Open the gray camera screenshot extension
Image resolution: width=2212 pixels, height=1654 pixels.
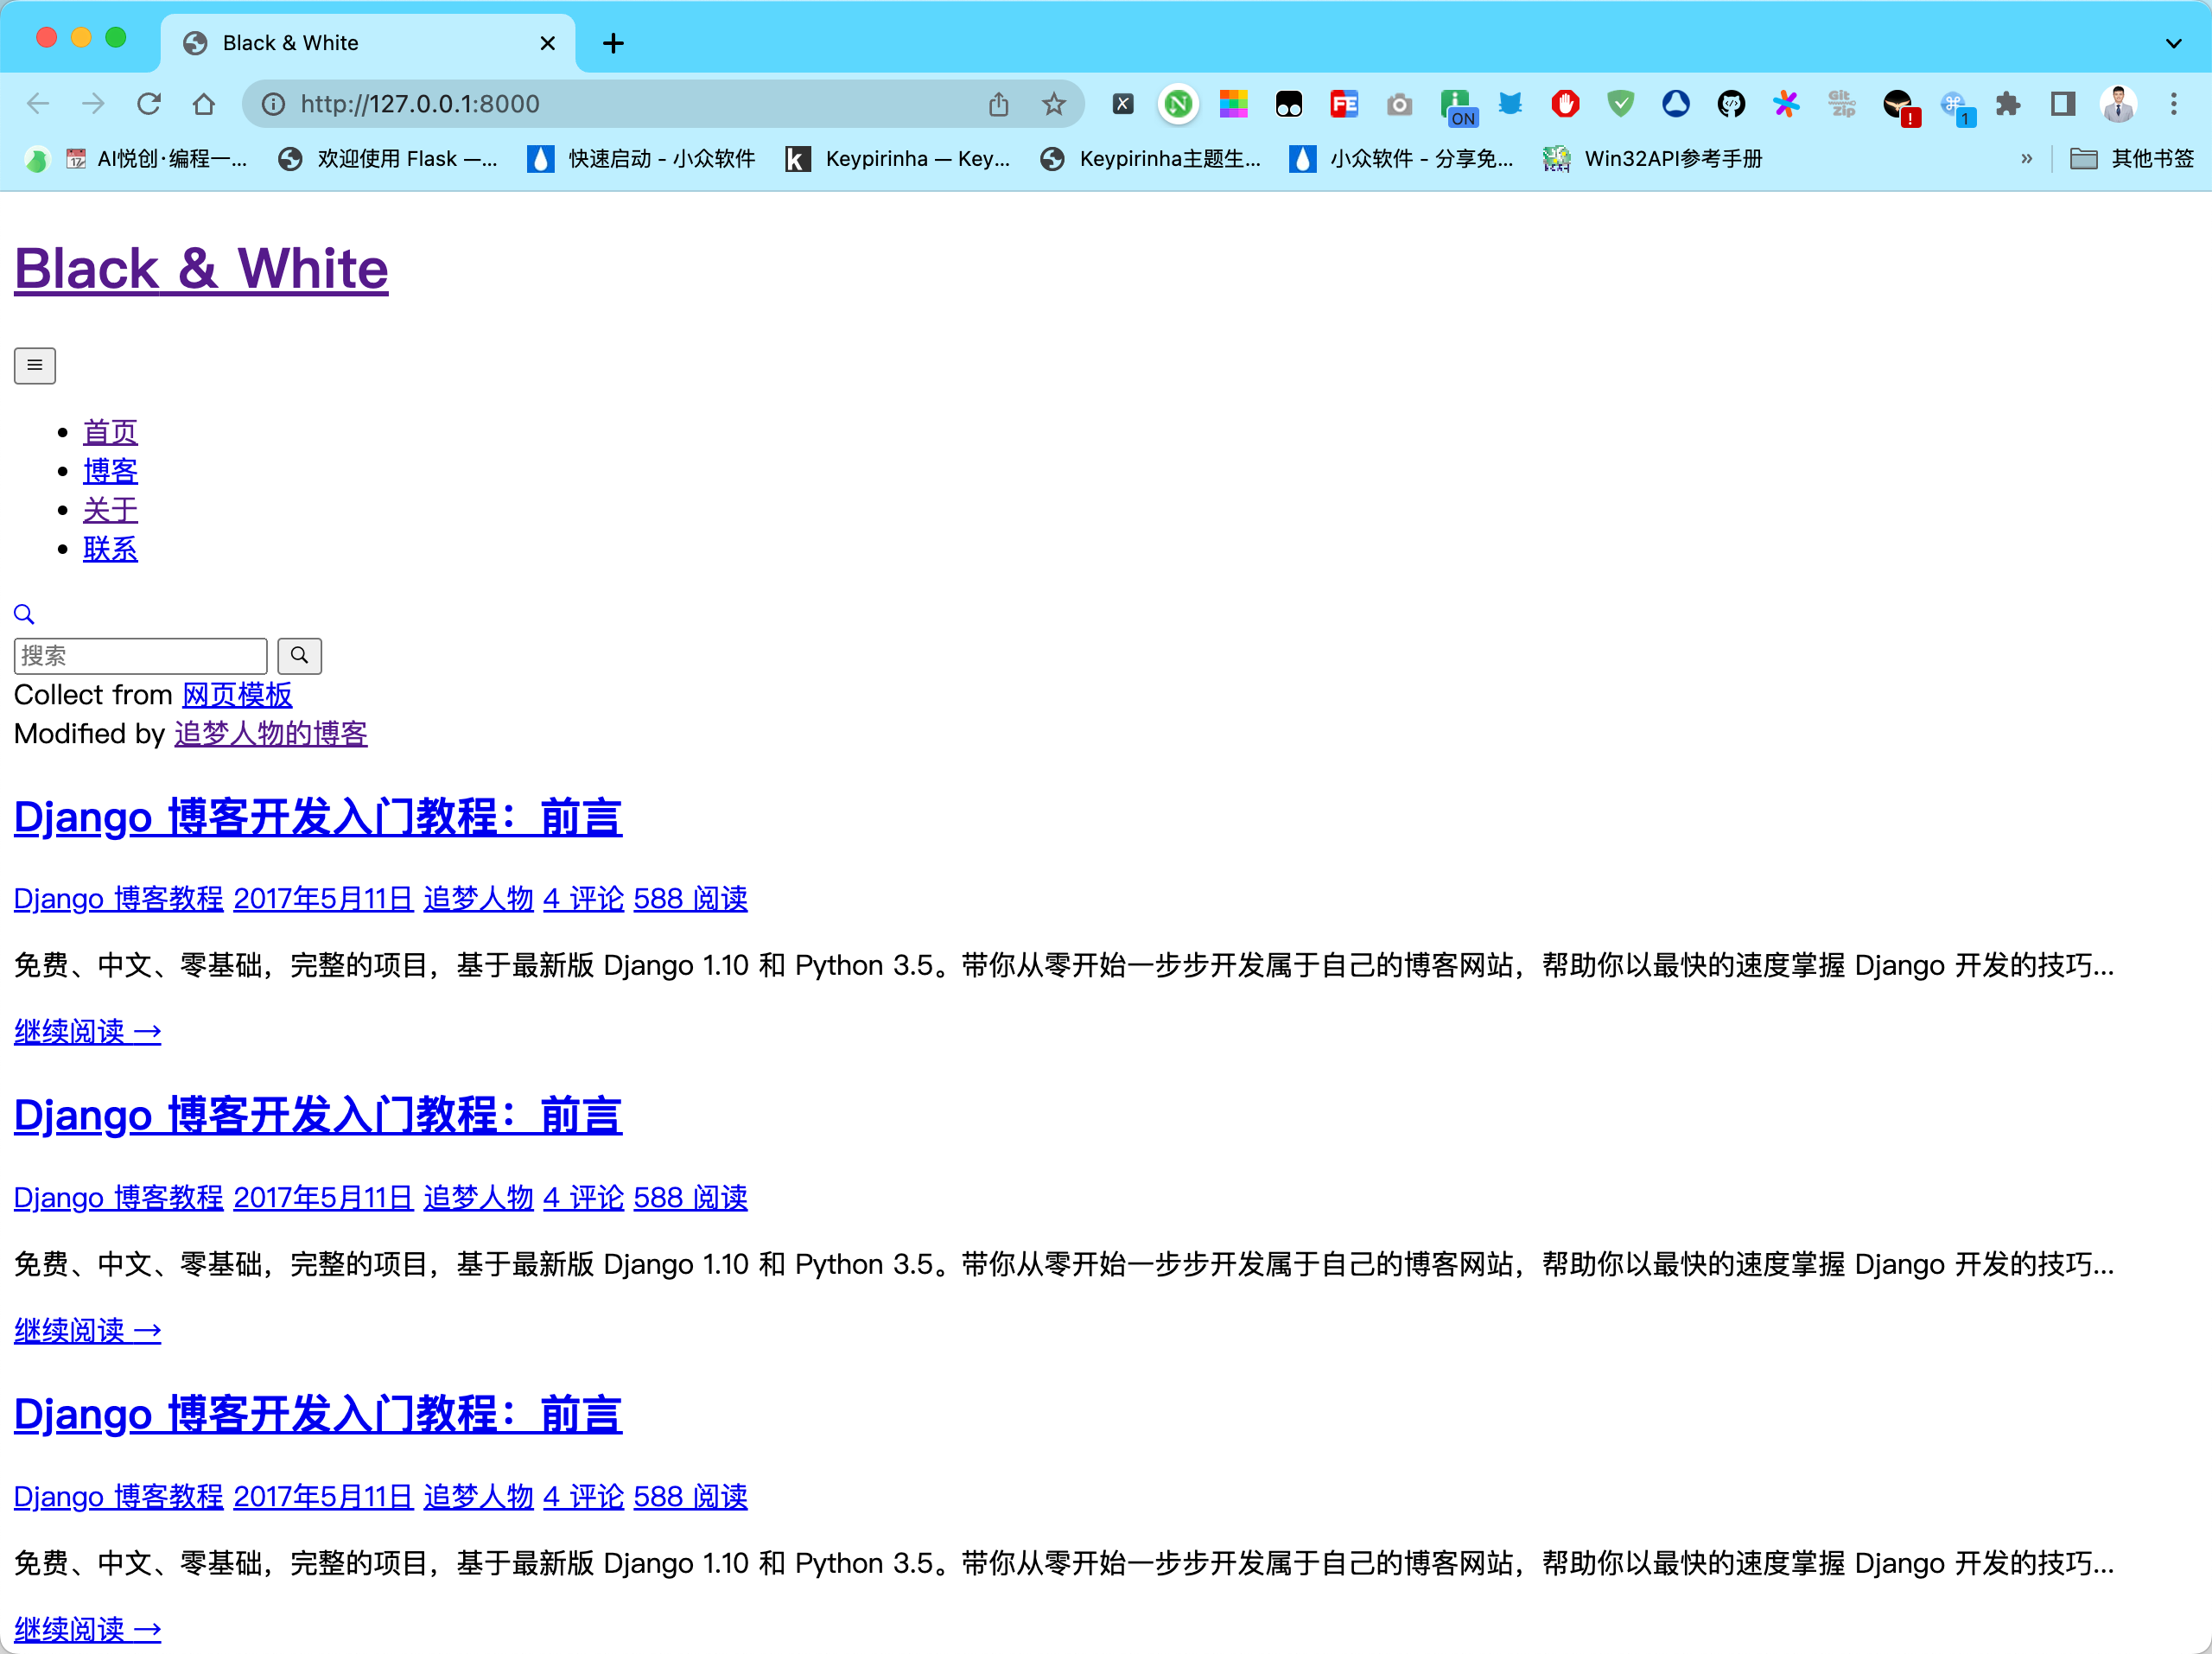coord(1399,104)
